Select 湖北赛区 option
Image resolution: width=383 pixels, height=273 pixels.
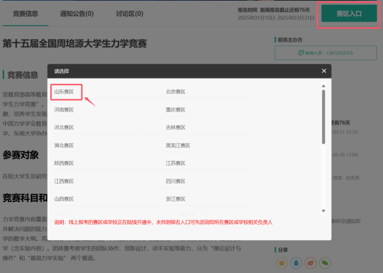click(x=64, y=145)
